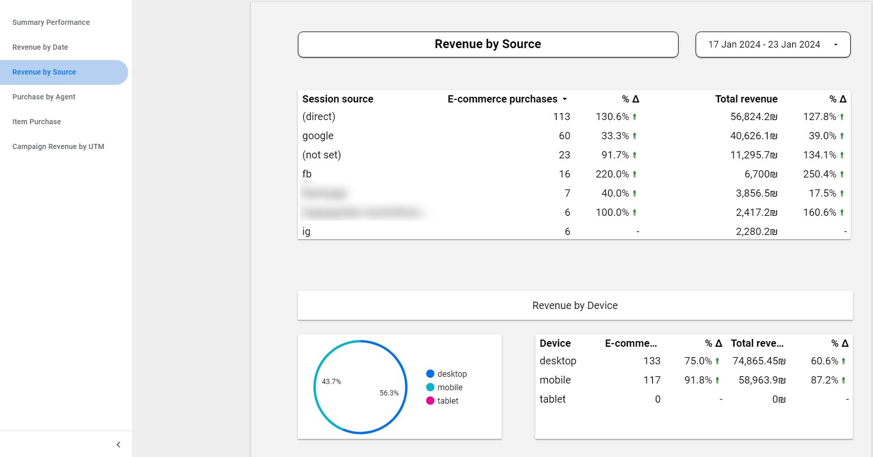Sort by E-commerce purchases arrow
Screen dimensions: 873x457
pyautogui.click(x=565, y=99)
